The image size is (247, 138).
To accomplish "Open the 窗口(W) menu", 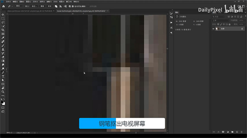I will (69, 2).
